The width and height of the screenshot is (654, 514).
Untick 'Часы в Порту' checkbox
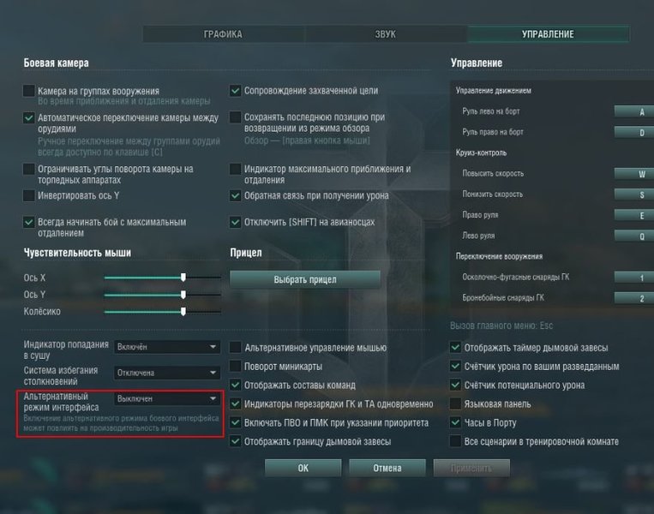[x=456, y=422]
